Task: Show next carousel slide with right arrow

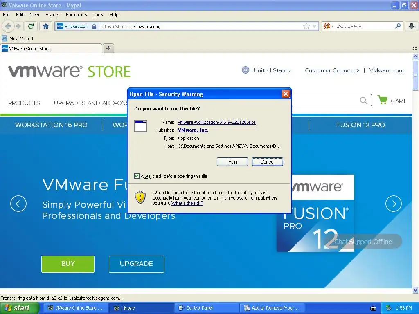Action: [393, 204]
